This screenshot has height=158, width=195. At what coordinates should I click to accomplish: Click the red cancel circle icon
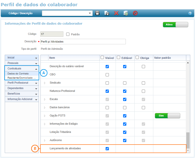pyautogui.click(x=135, y=13)
